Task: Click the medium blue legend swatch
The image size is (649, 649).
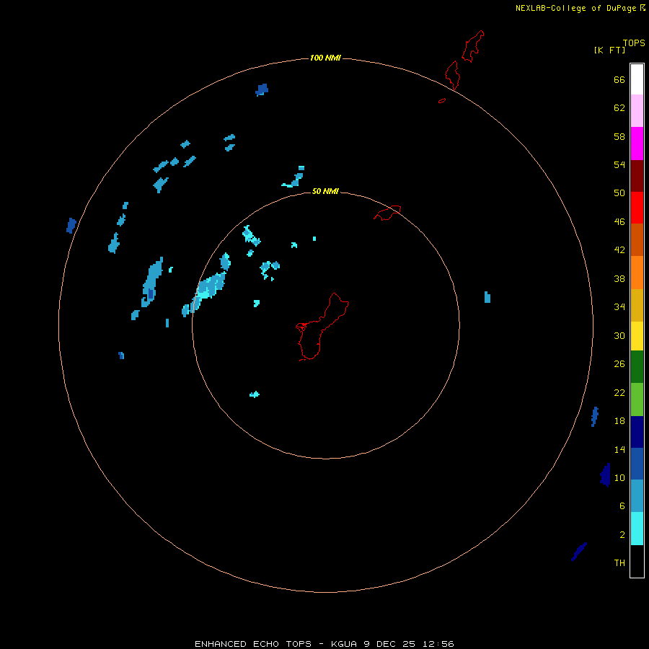Action: [x=637, y=464]
